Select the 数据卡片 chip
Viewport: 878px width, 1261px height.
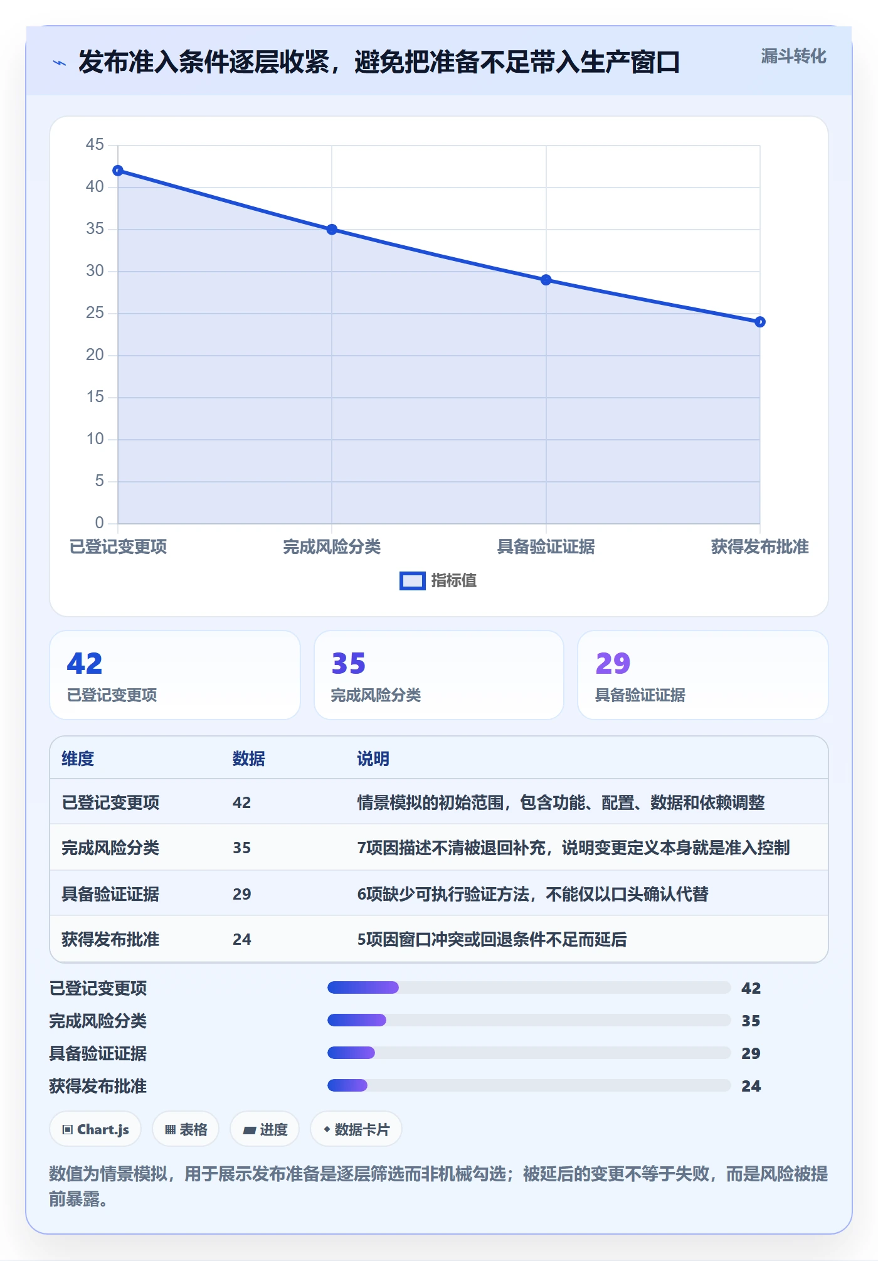coord(356,1129)
